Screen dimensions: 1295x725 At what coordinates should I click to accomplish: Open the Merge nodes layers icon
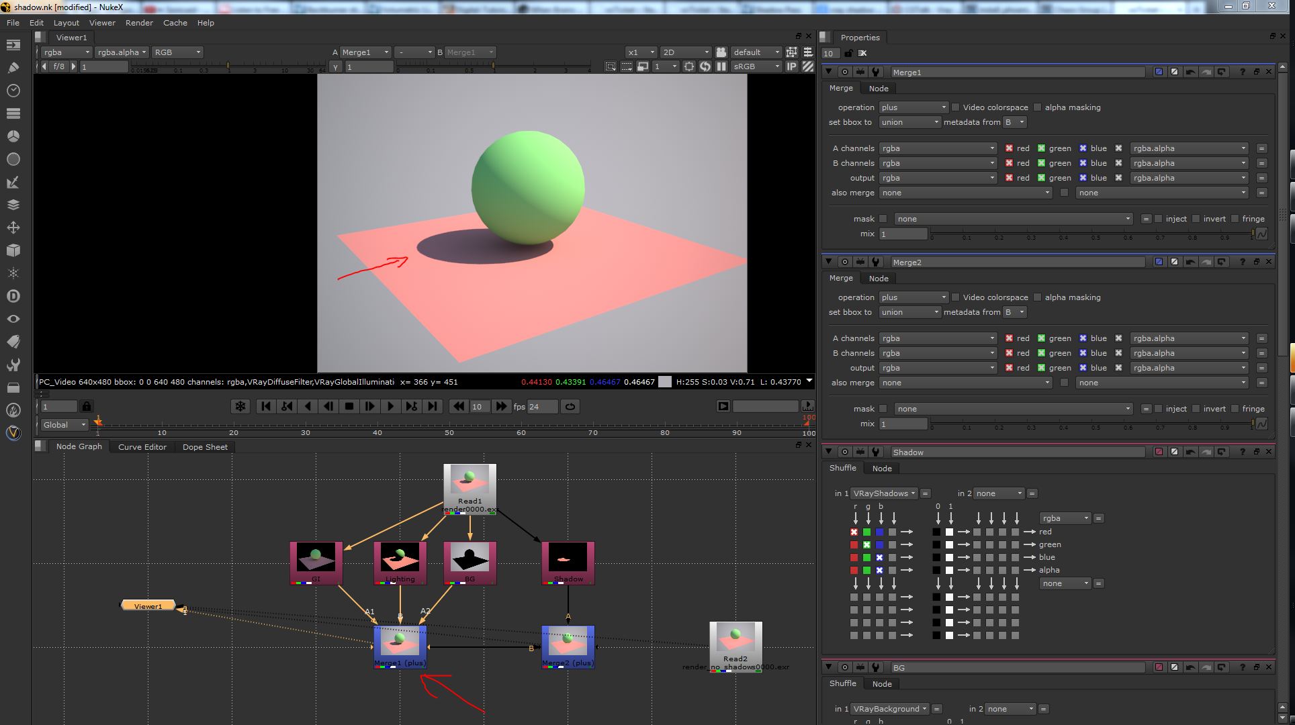[13, 205]
